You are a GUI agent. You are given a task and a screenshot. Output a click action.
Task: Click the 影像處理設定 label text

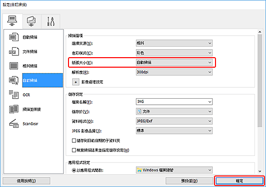pyautogui.click(x=92, y=82)
